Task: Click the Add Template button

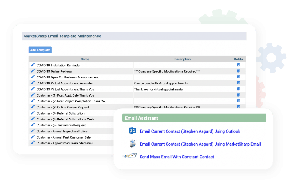Action: (40, 50)
